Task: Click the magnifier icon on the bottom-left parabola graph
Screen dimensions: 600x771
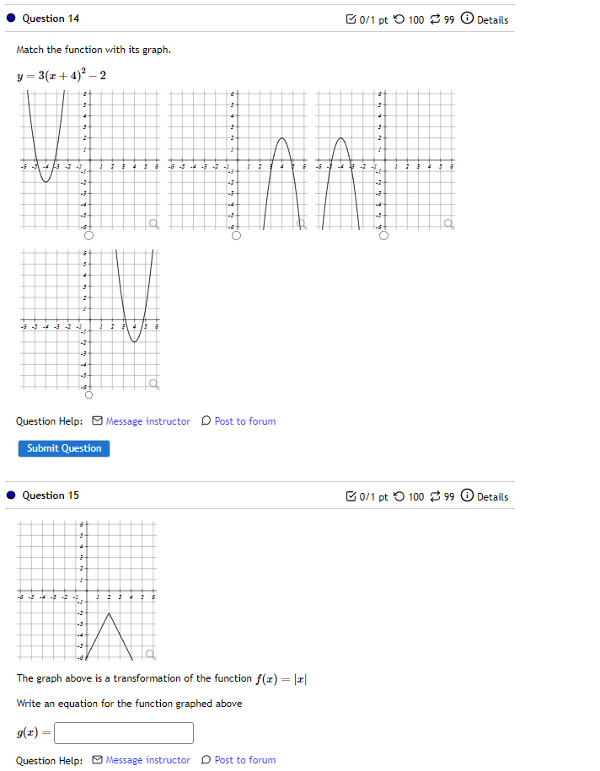Action: point(153,383)
